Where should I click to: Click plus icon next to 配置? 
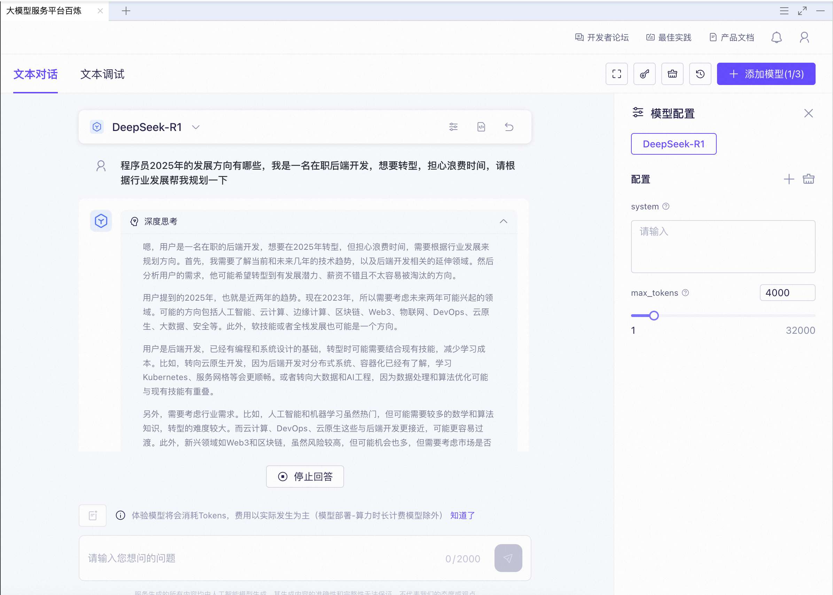click(x=789, y=179)
